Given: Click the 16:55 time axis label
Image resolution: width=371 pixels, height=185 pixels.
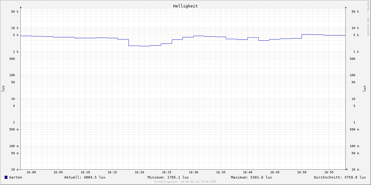Looking at the screenshot, I should pos(329,172).
